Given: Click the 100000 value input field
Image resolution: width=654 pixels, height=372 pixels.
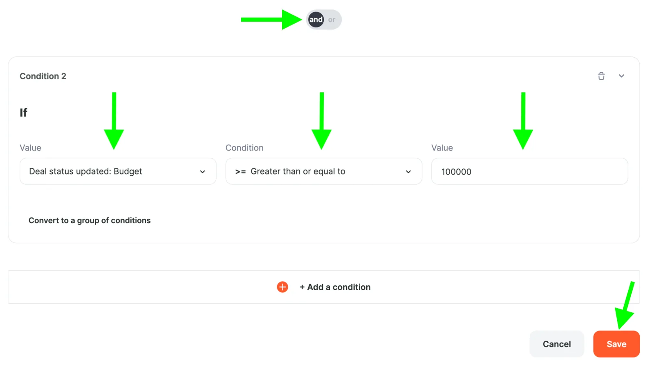Looking at the screenshot, I should point(529,172).
